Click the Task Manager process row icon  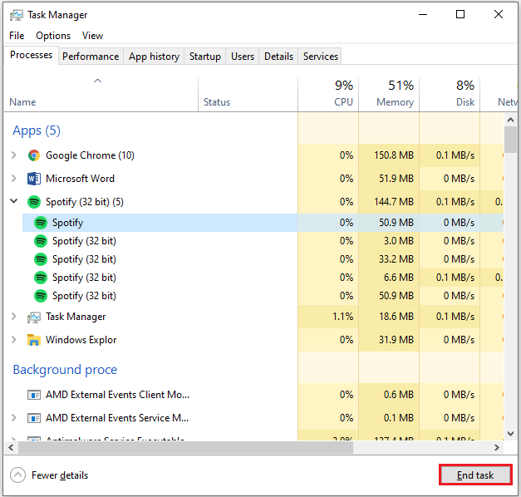[x=34, y=317]
